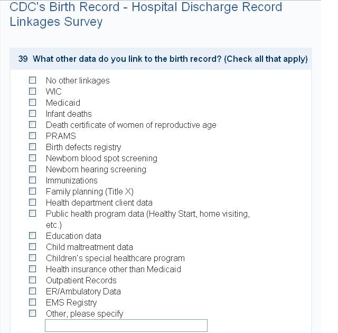
Task: Tick the 'EMS Registry' checkbox
Action: (33, 302)
